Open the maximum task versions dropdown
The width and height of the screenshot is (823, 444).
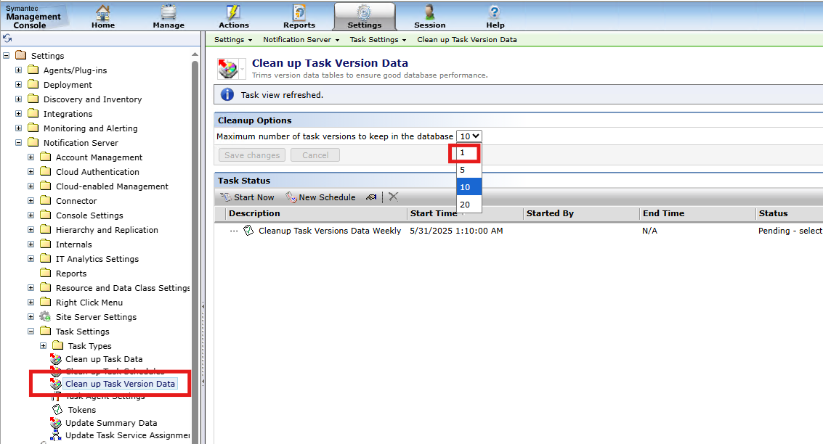(469, 136)
